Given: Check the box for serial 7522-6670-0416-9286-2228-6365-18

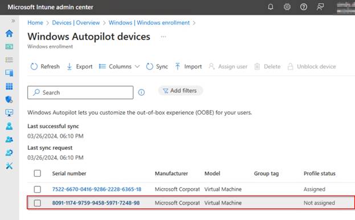Looking at the screenshot, I should (x=38, y=189).
